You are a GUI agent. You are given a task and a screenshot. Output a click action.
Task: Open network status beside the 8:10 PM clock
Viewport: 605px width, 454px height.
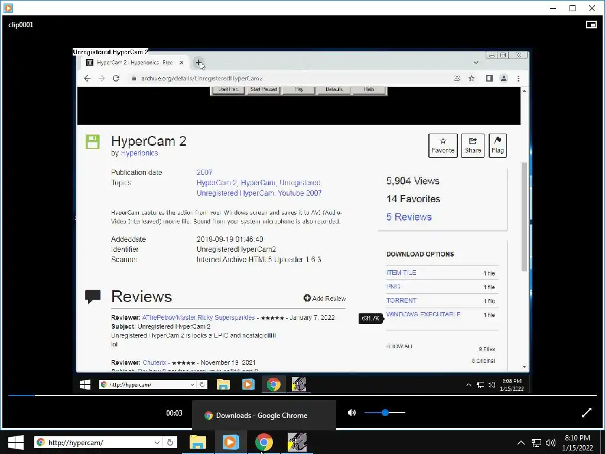(x=536, y=443)
